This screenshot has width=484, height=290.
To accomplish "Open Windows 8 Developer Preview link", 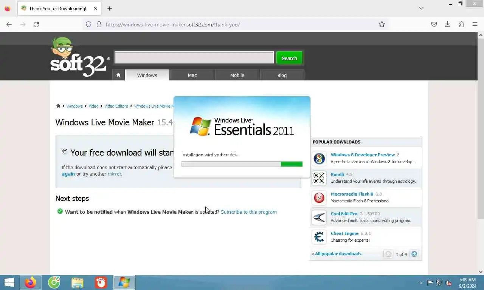I will pos(363,155).
